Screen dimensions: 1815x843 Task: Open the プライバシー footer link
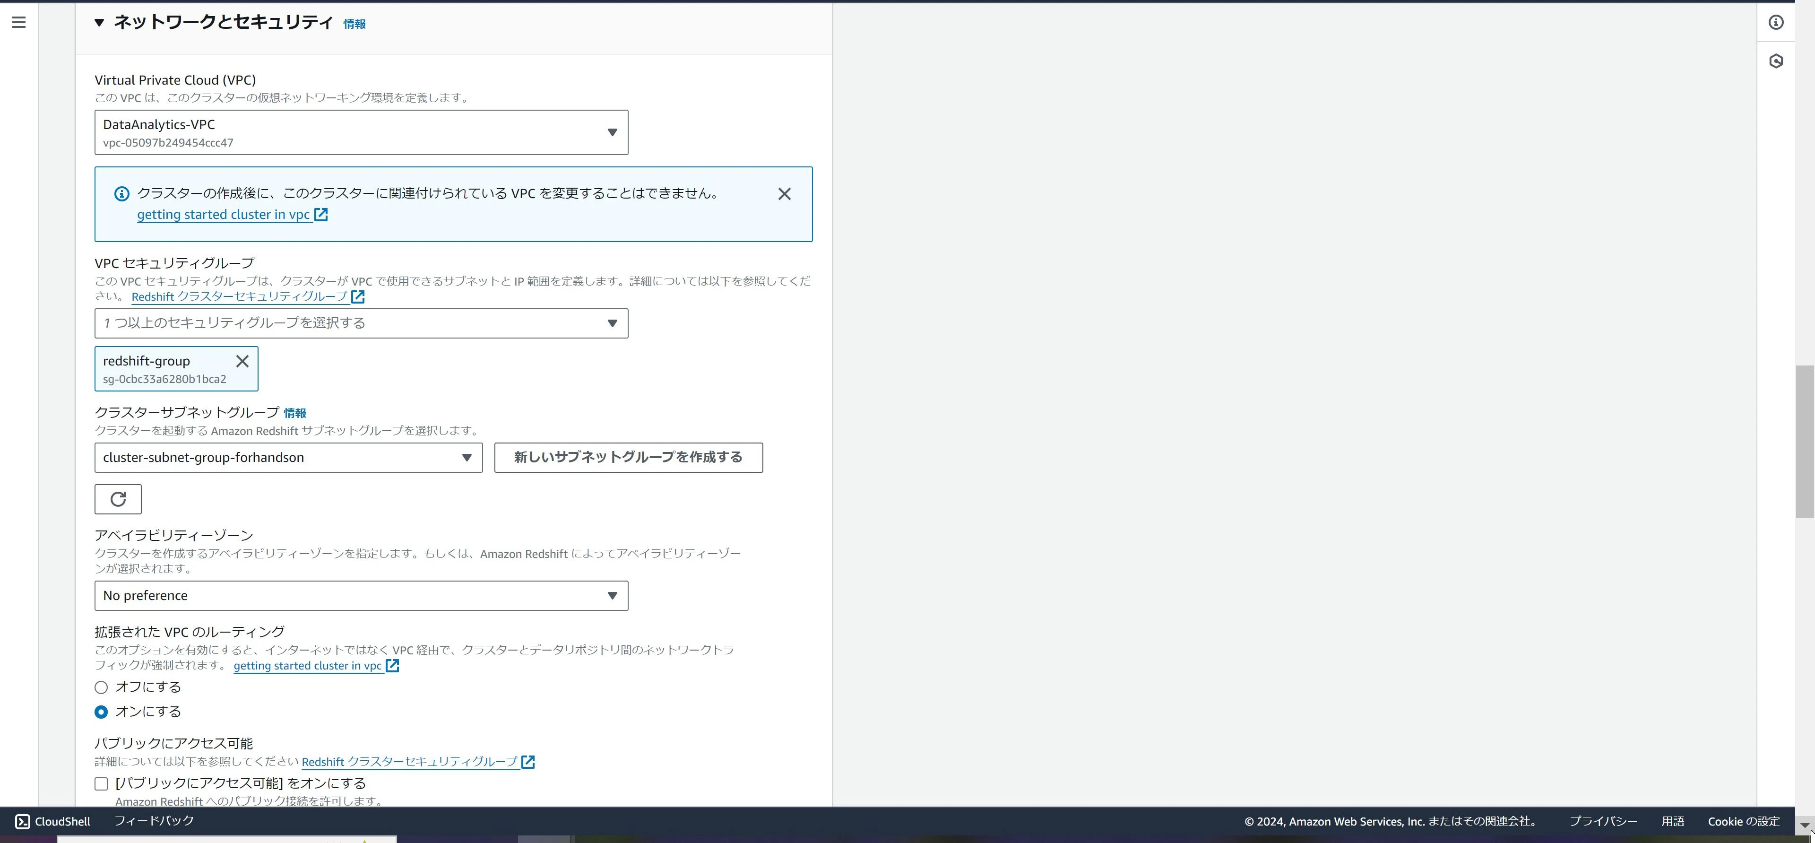coord(1603,821)
